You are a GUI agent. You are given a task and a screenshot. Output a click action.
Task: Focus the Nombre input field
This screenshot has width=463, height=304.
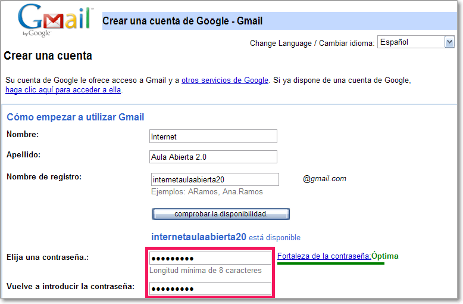click(213, 137)
